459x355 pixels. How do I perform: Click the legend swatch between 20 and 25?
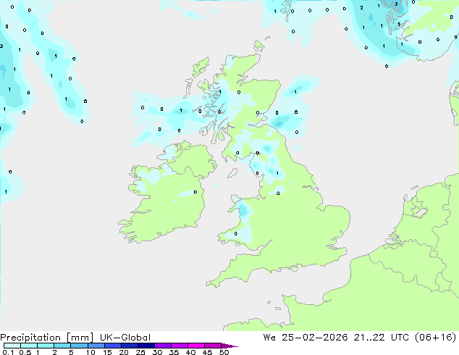coord(130,346)
